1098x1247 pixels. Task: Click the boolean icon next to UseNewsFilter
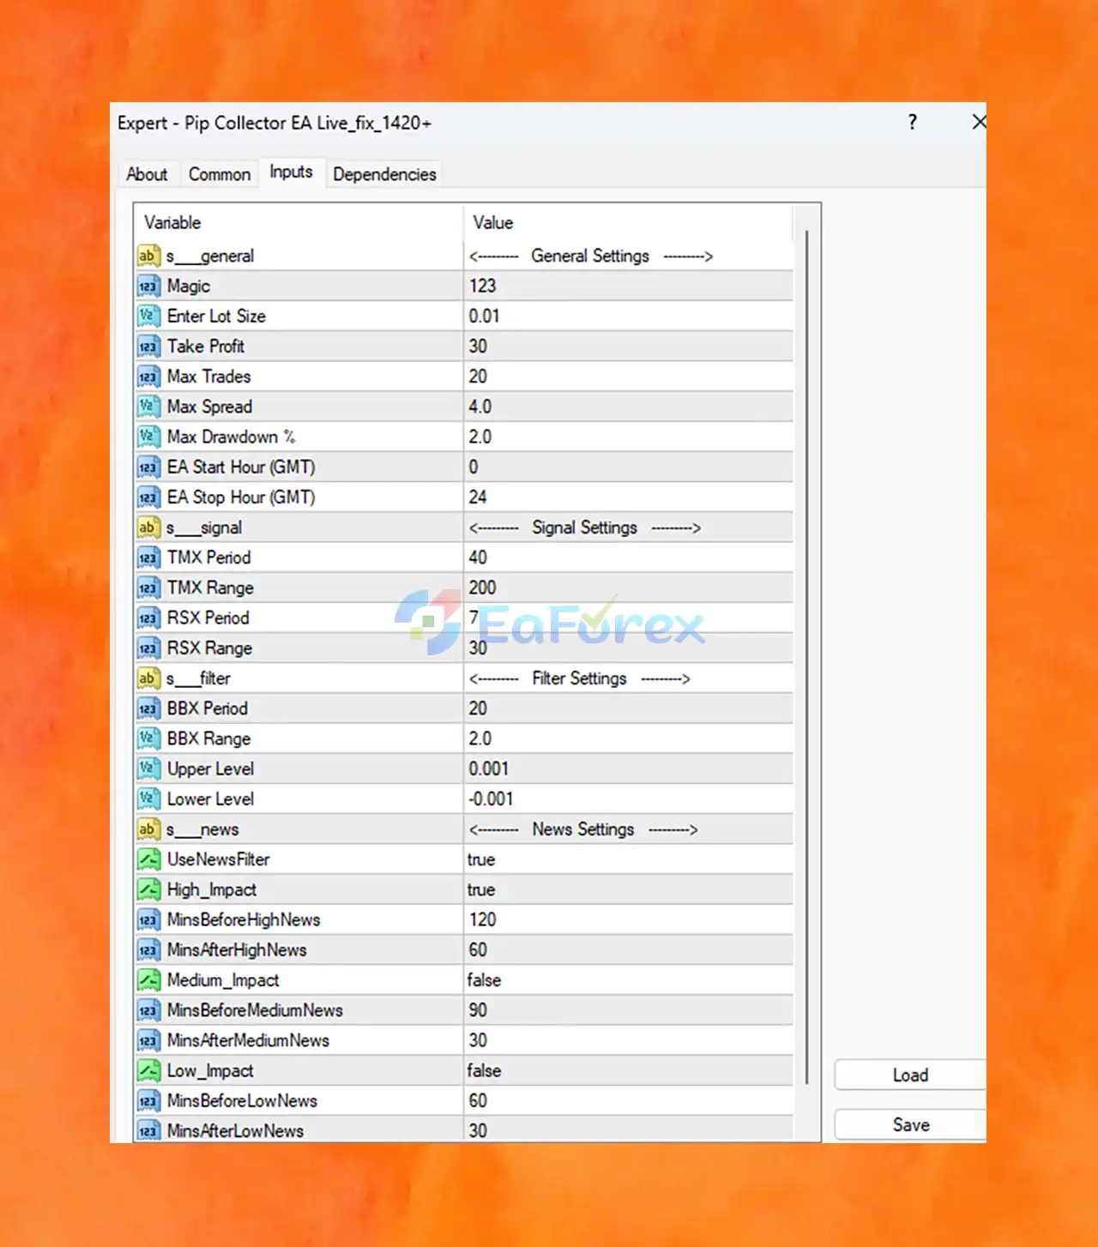point(148,859)
